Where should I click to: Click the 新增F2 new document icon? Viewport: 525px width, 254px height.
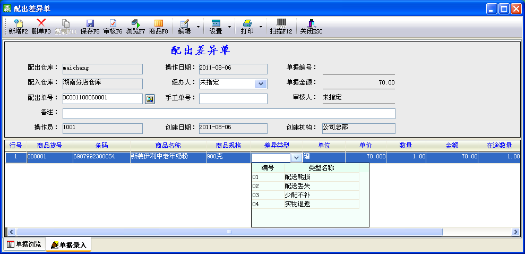click(18, 23)
